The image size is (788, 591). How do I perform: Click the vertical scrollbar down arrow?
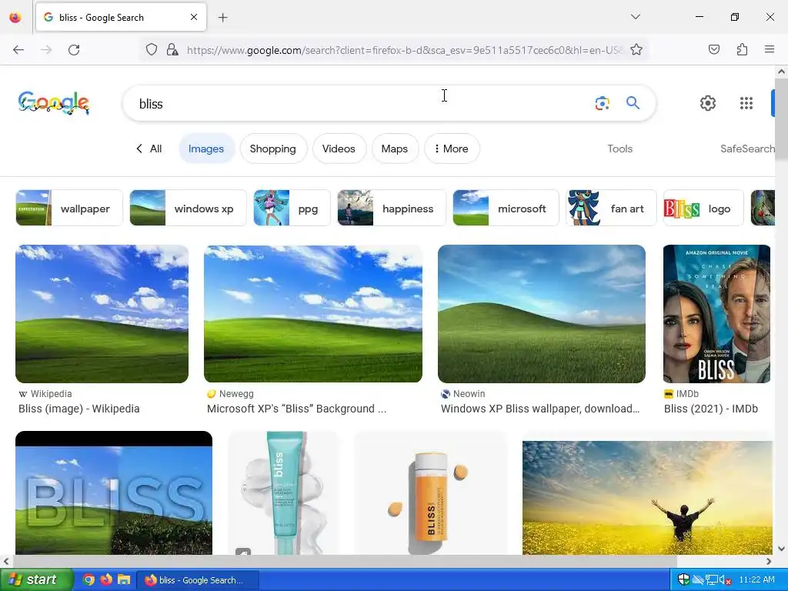pyautogui.click(x=782, y=549)
